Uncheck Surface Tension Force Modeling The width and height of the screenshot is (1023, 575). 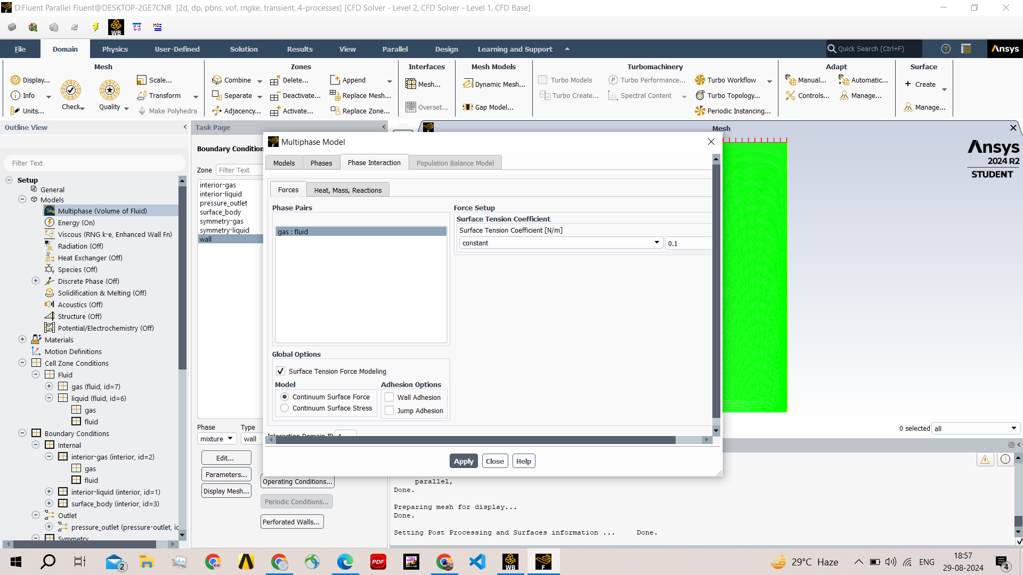point(281,371)
